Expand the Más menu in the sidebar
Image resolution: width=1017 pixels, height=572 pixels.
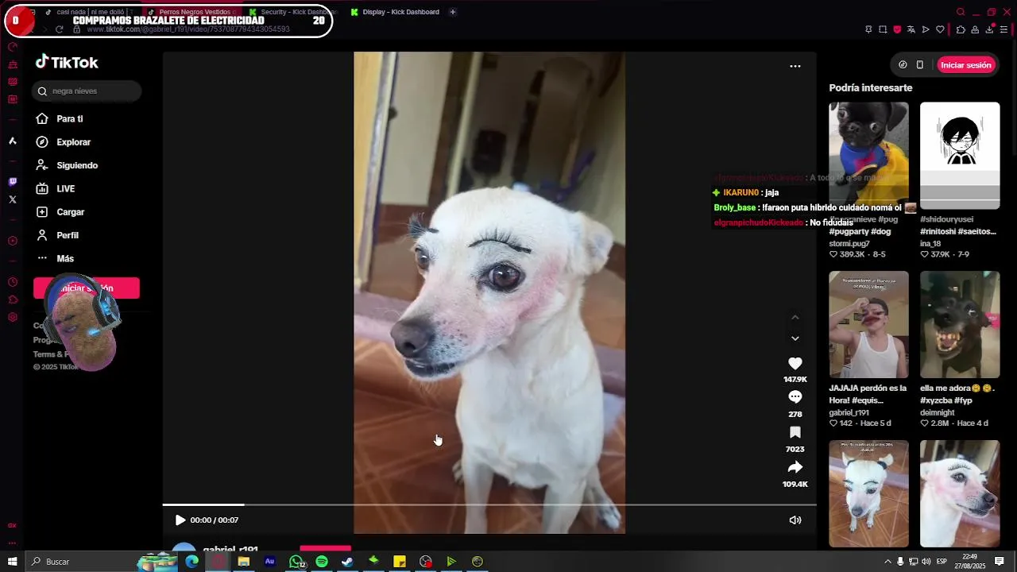point(56,259)
